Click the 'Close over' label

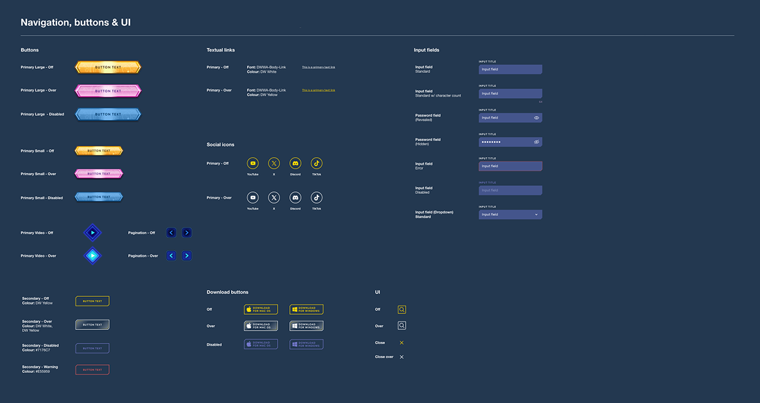click(x=384, y=356)
